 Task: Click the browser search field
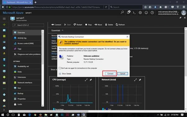[x=126, y=7]
